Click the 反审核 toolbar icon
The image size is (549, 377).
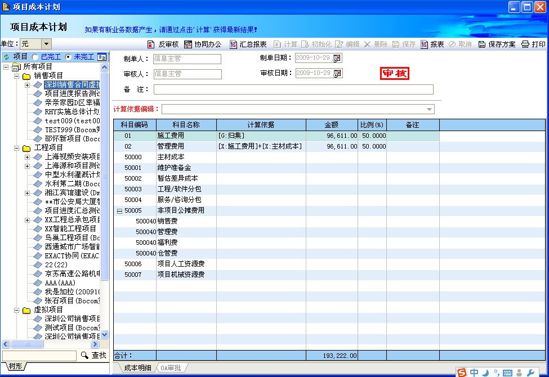pos(150,44)
